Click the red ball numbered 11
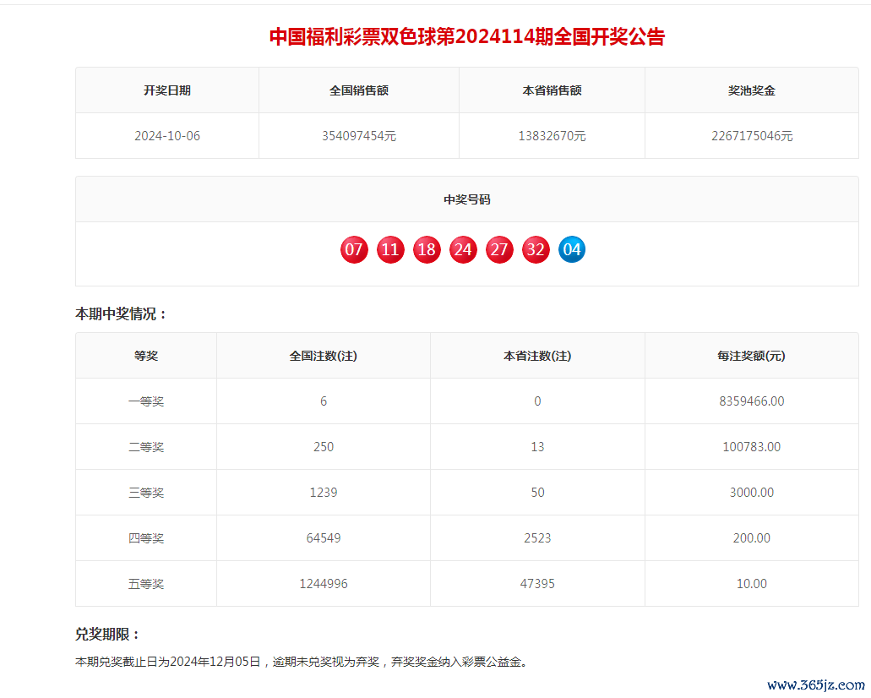Screen dimensions: 871x698 [x=390, y=249]
